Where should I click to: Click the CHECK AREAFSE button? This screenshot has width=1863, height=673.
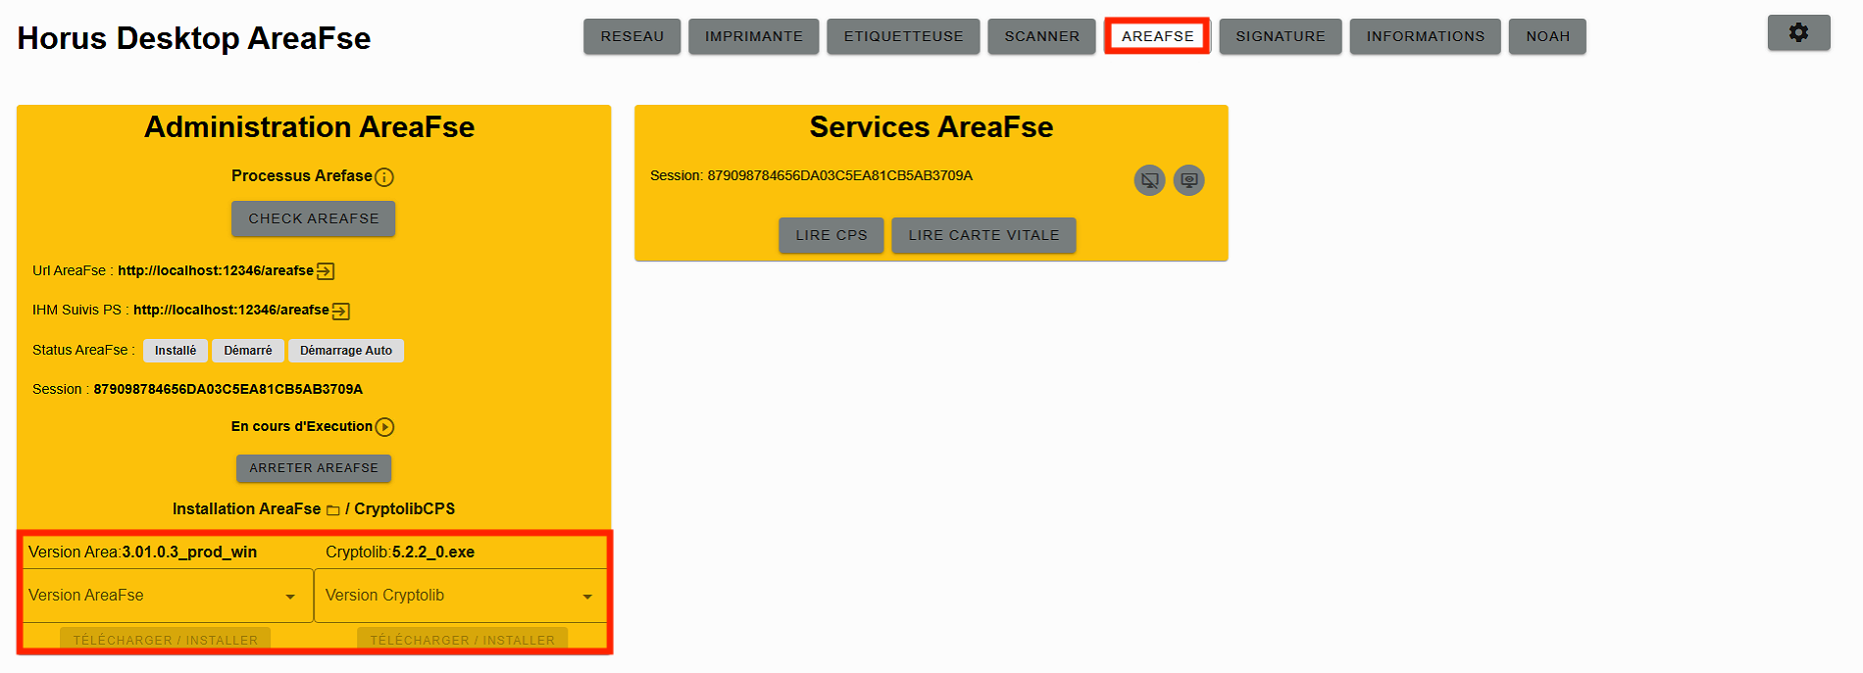tap(314, 218)
